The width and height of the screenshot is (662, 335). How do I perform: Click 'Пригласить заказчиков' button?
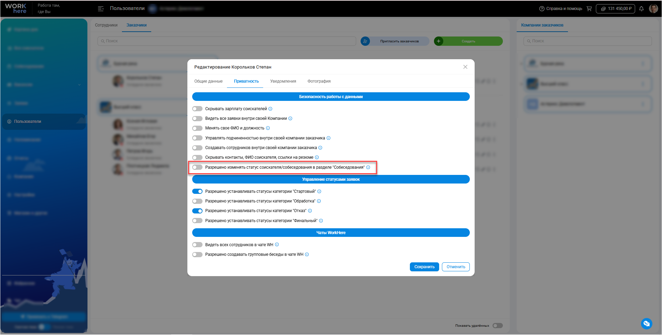(x=395, y=41)
